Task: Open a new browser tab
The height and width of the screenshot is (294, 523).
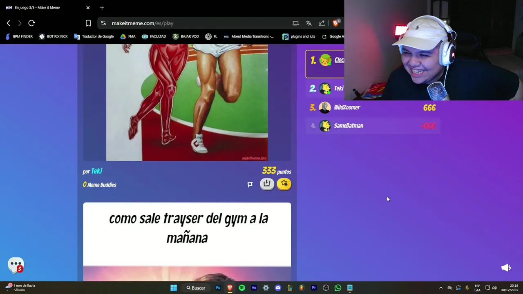Action: (102, 7)
